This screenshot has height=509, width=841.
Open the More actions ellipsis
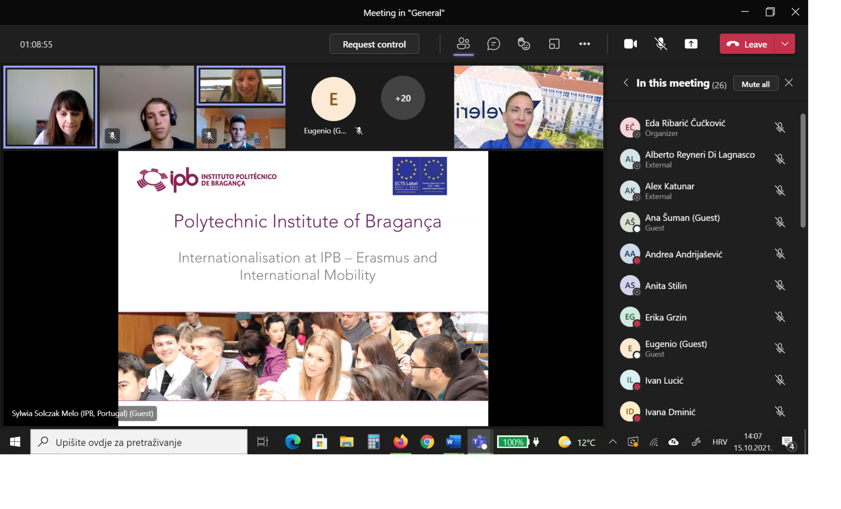[584, 44]
